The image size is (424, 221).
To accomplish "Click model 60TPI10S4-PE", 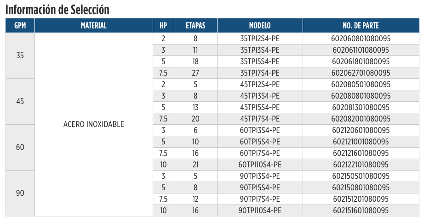I will pos(260,165).
